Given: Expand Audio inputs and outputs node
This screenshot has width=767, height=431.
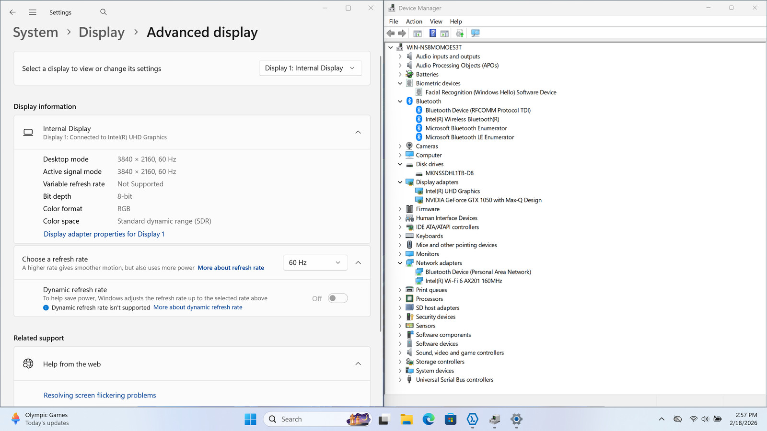Looking at the screenshot, I should pos(400,57).
